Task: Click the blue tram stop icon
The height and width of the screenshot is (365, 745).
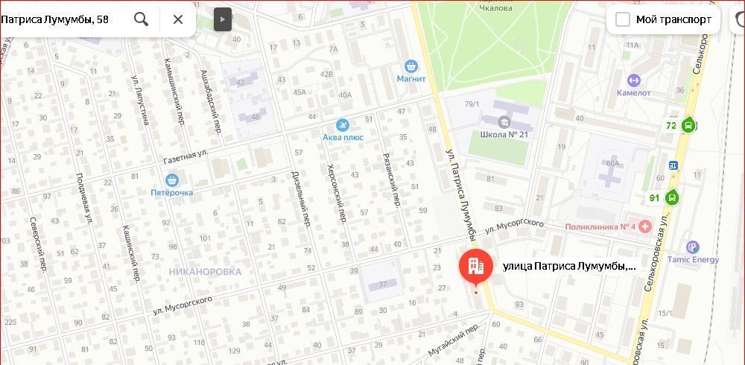Action: pos(673,165)
